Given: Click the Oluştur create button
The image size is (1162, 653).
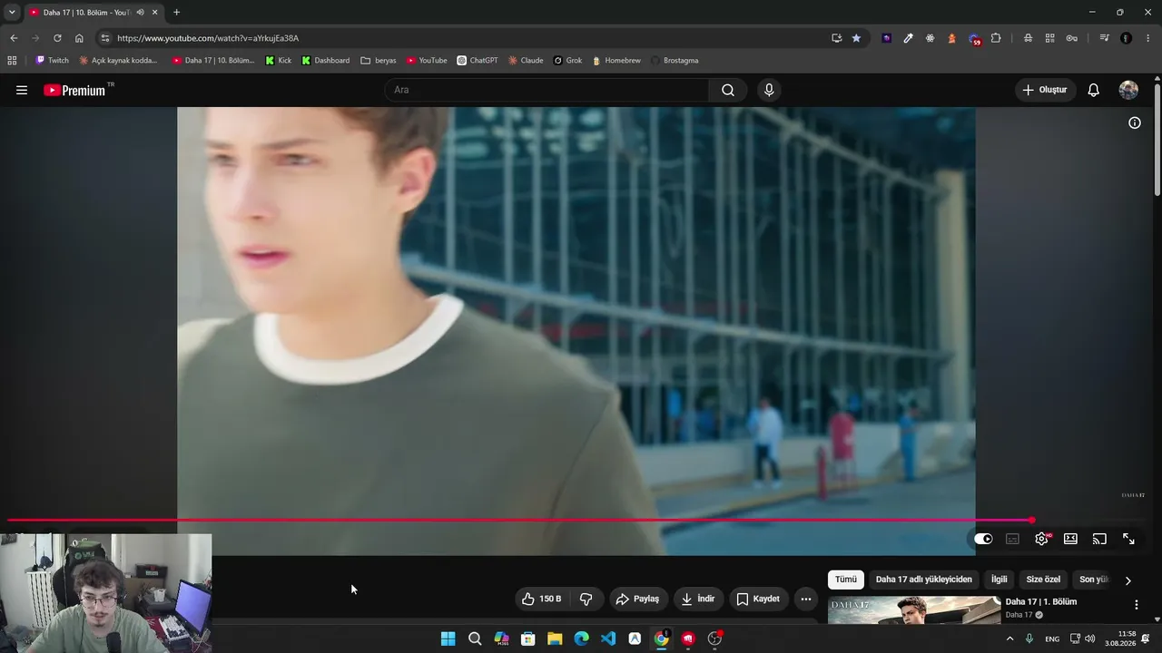Looking at the screenshot, I should pyautogui.click(x=1045, y=90).
